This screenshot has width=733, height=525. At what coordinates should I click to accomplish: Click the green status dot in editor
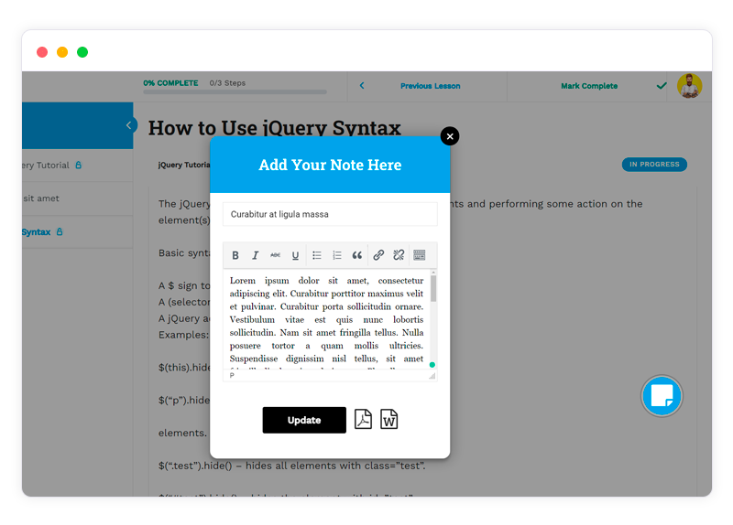pos(432,365)
